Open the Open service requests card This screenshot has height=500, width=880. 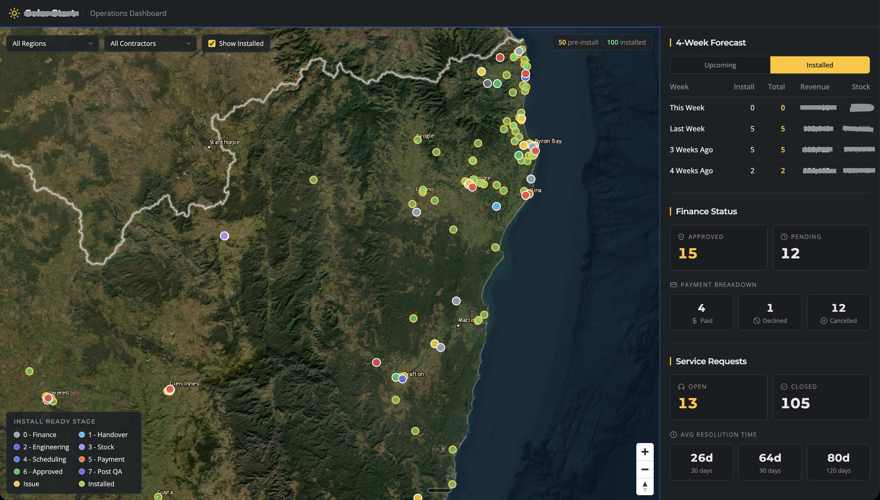pos(718,397)
